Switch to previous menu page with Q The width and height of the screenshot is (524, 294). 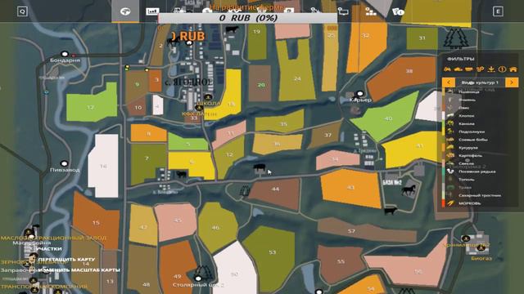point(22,11)
